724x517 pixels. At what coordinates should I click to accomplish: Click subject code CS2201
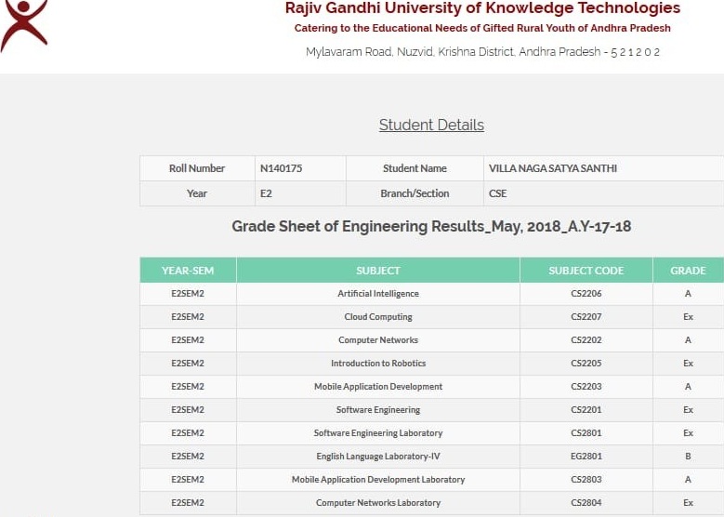coord(586,410)
